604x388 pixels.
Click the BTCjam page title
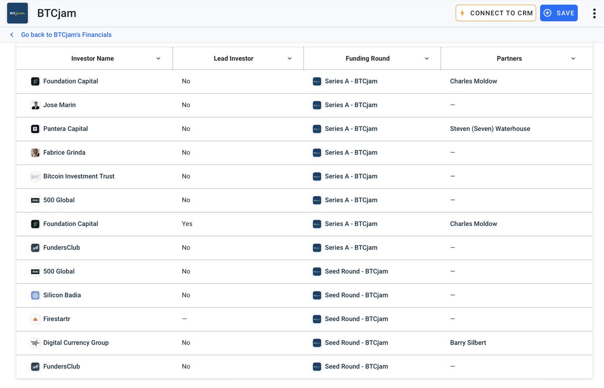click(x=57, y=13)
